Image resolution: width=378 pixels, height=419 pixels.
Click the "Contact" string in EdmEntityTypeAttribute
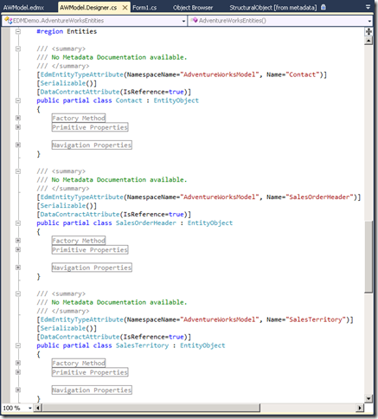point(303,74)
